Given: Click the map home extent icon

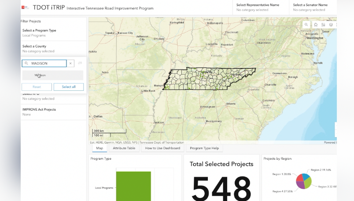Looking at the screenshot, I should coord(316,25).
